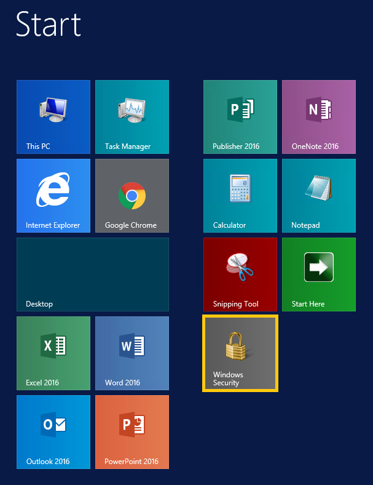Launch Task Manager from its tile
373x485 pixels.
[132, 117]
